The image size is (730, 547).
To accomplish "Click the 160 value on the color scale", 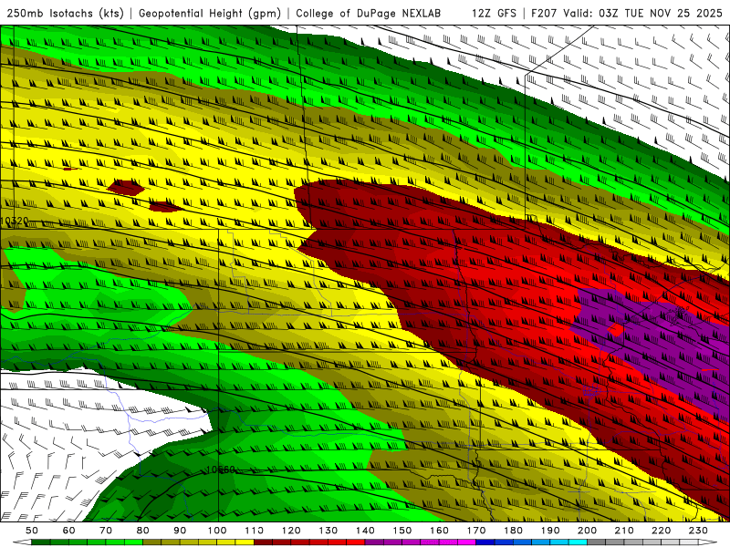I will [x=439, y=531].
